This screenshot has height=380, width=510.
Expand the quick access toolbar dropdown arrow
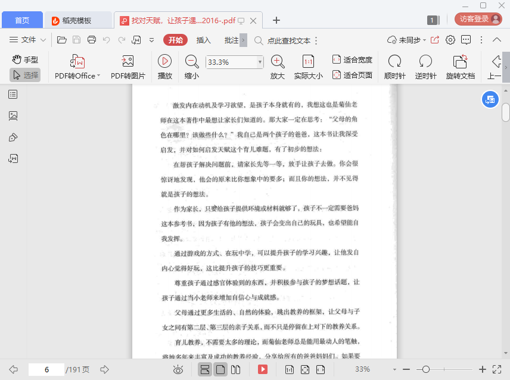tap(151, 40)
